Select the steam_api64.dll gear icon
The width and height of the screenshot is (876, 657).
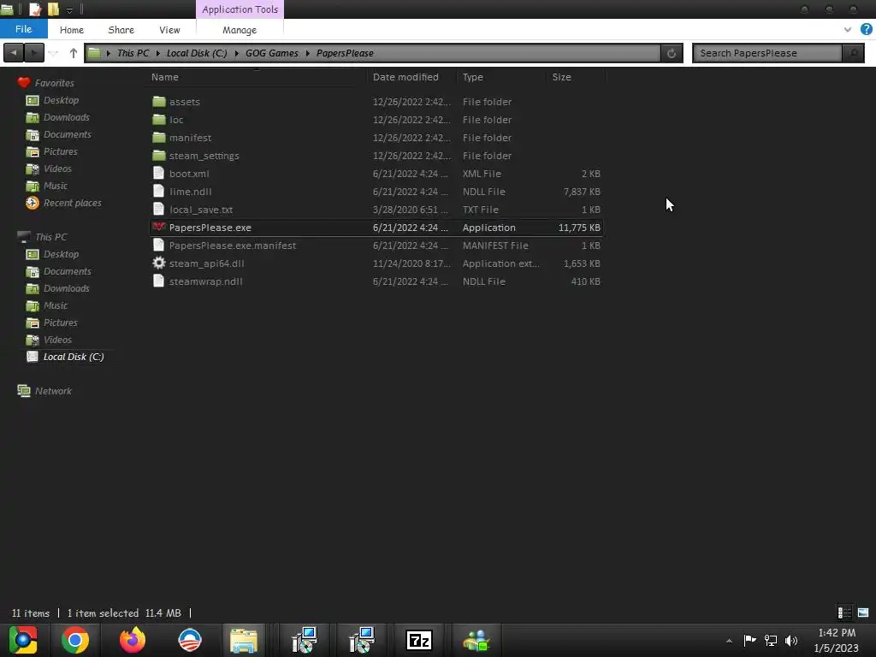click(159, 263)
